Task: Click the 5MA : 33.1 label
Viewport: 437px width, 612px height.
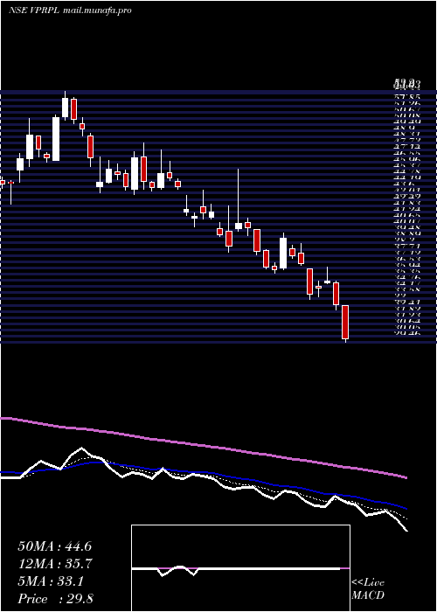Action: pos(51,581)
